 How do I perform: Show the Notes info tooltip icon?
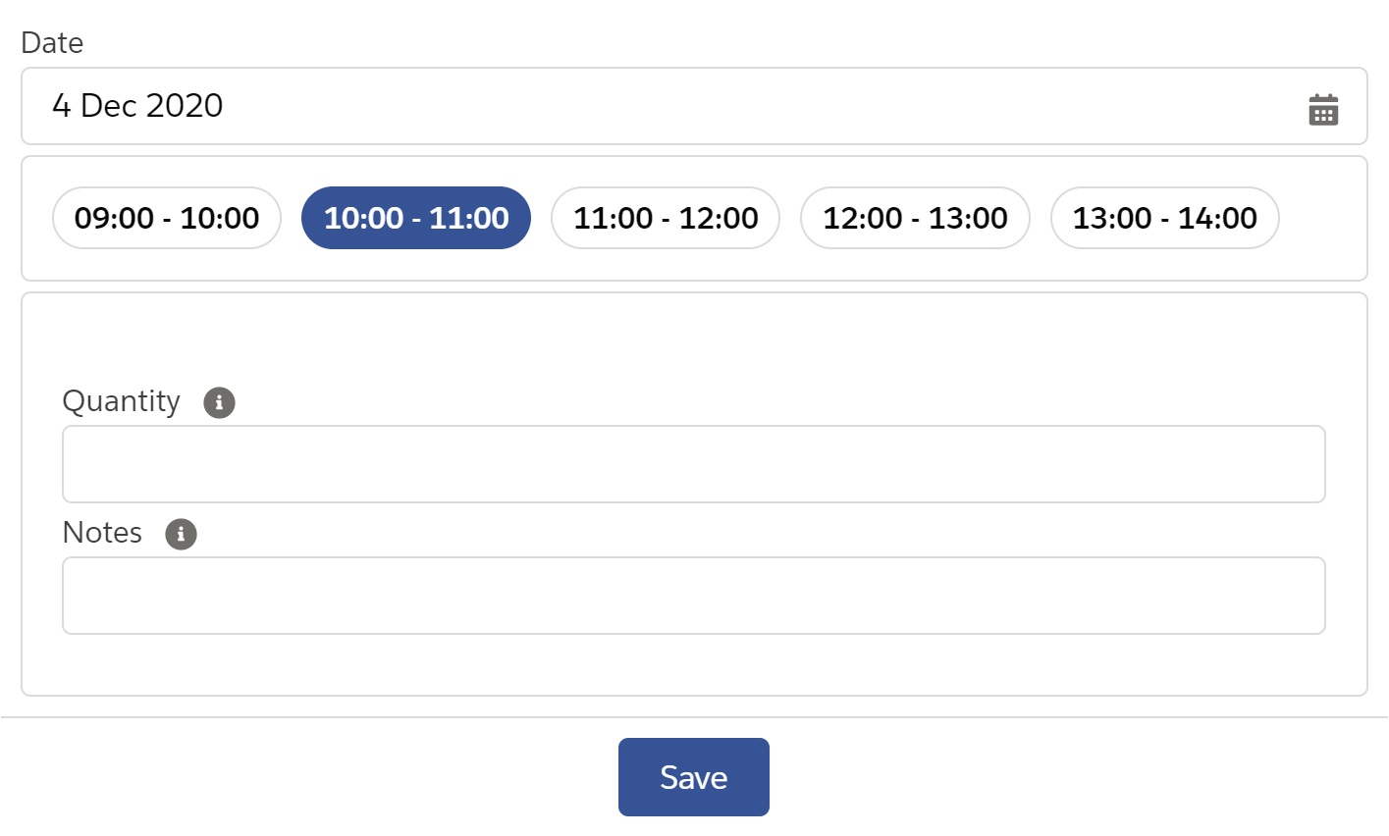pyautogui.click(x=181, y=534)
